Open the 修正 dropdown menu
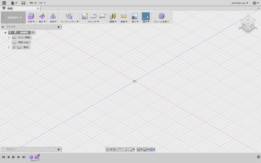 pyautogui.click(x=42, y=22)
